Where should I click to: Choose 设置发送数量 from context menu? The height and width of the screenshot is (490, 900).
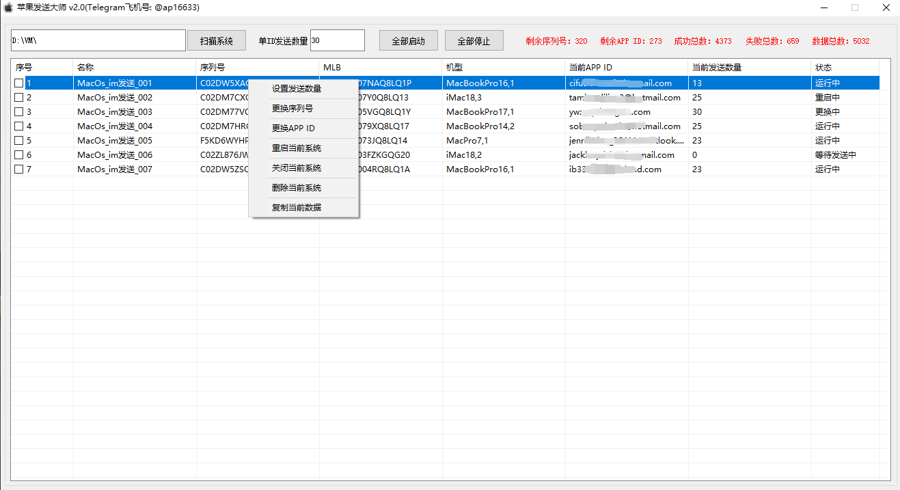tap(304, 89)
